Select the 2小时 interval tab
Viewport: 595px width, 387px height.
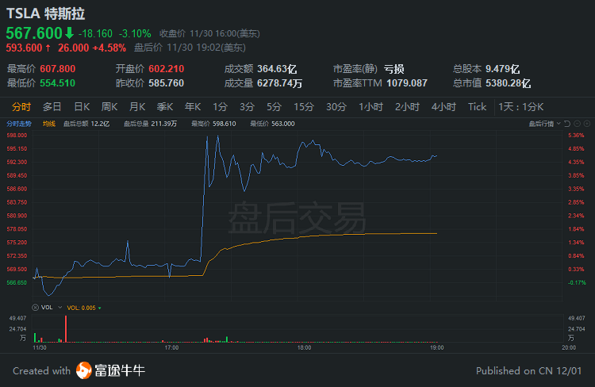tap(407, 107)
